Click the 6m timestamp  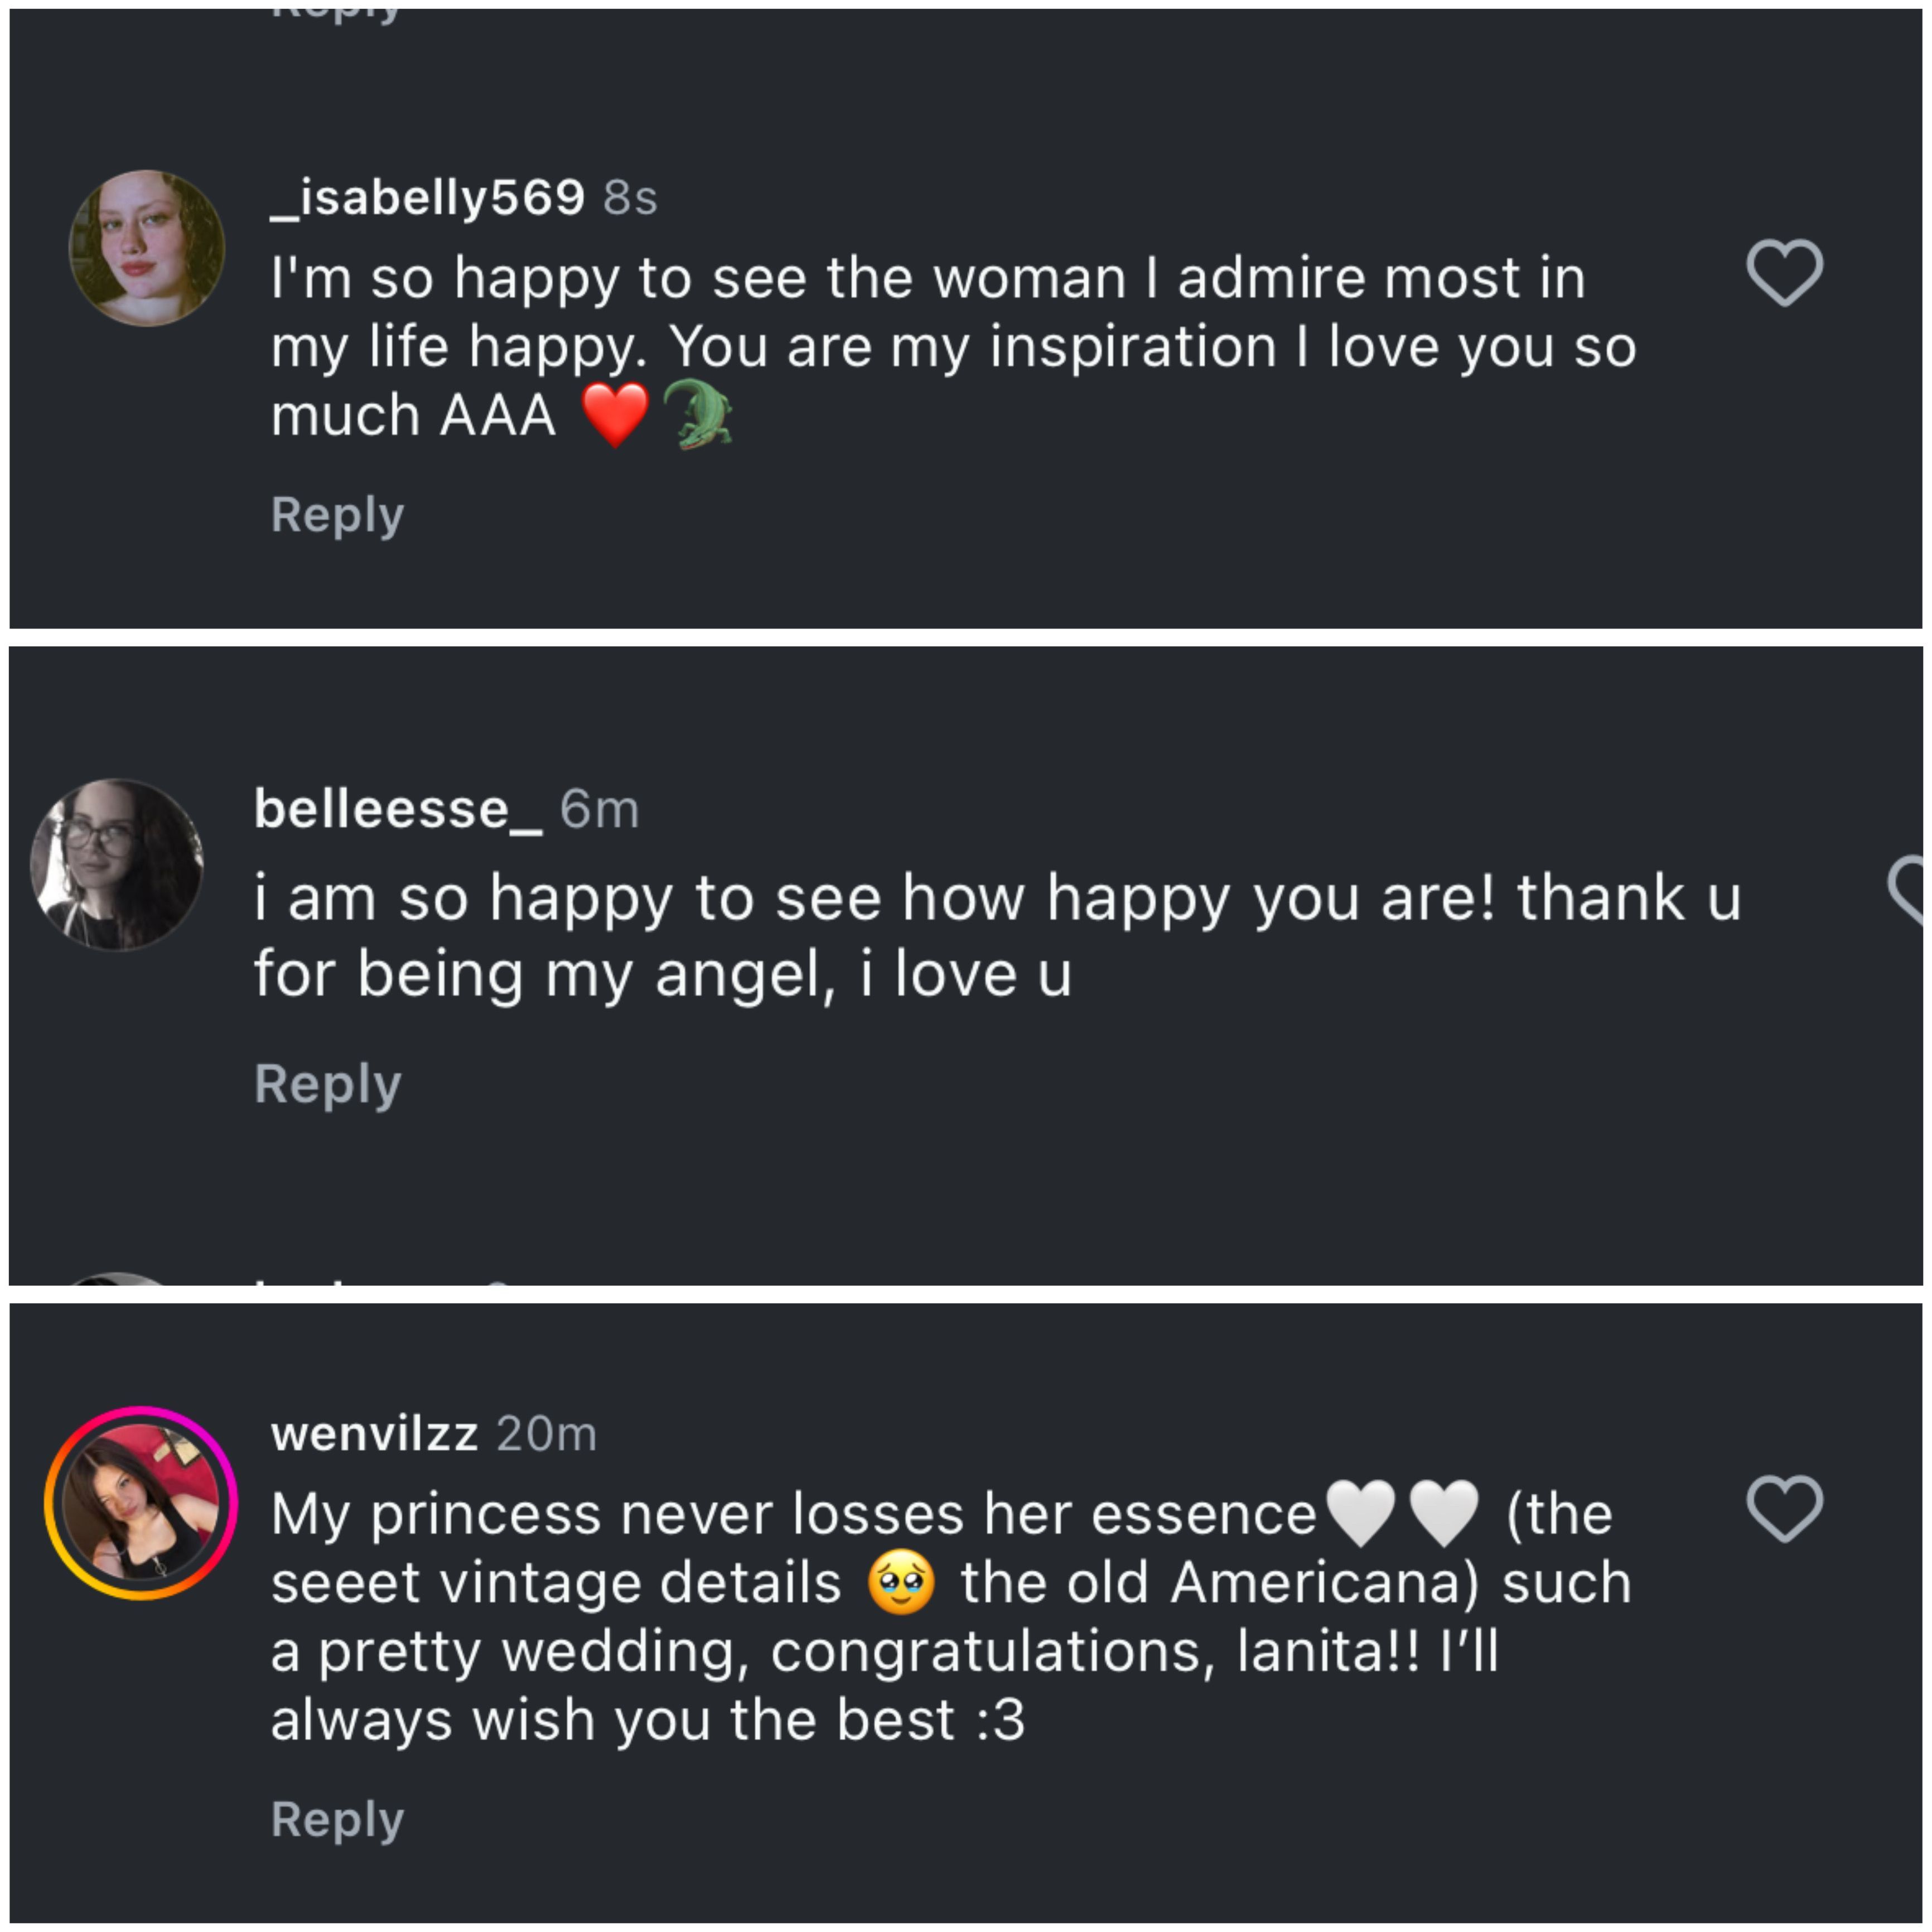(x=599, y=809)
